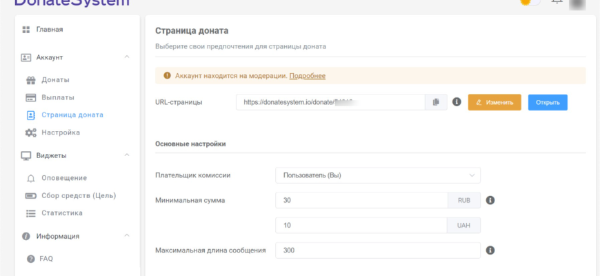Screen dimensions: 600x276
Task: Go to Главная page
Action: coord(50,30)
